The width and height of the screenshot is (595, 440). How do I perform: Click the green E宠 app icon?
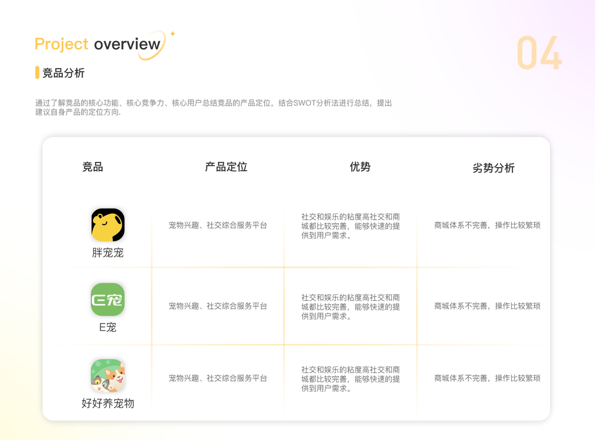pos(108,299)
